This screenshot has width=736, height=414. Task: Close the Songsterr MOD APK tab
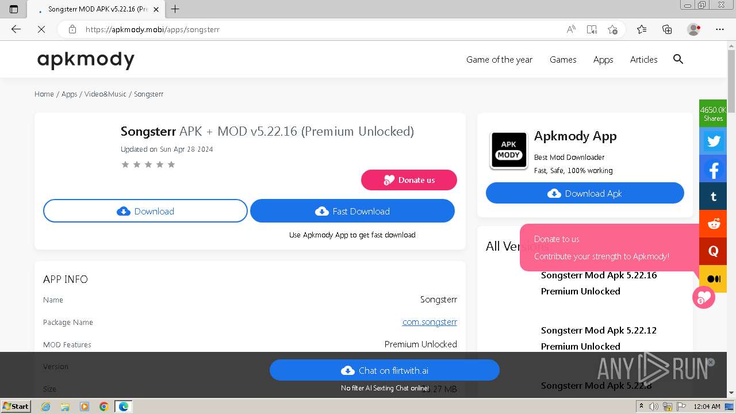(156, 9)
